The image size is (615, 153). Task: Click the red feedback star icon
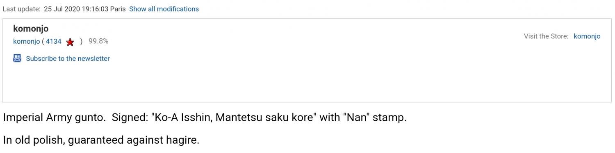(x=70, y=42)
